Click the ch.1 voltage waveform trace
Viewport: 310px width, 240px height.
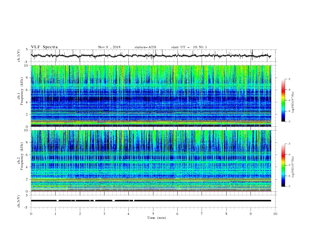tap(151, 56)
